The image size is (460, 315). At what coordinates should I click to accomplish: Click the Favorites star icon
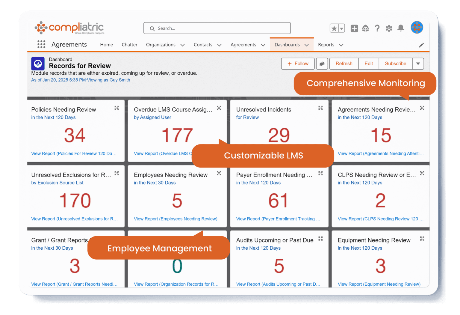point(334,28)
